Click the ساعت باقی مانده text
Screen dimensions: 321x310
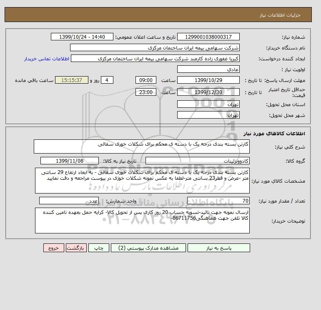coord(34,80)
